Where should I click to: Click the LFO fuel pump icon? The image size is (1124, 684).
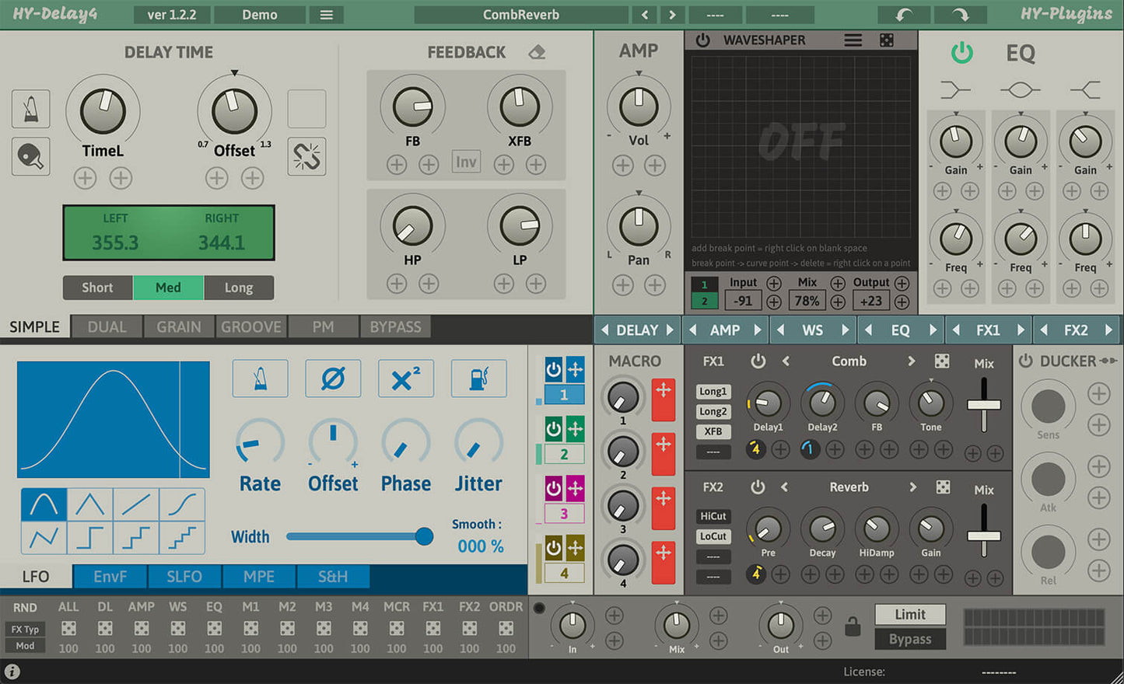point(479,379)
